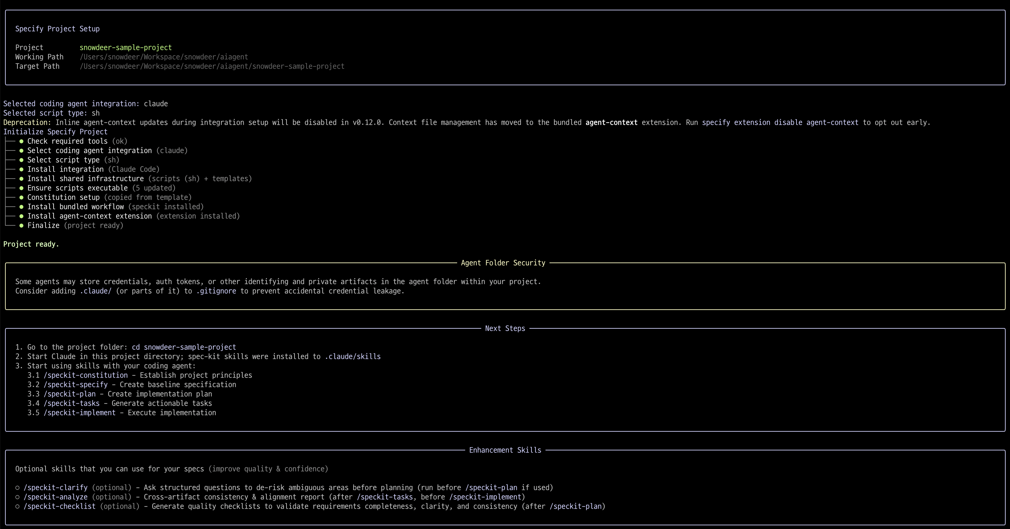Click 'Some agents may store credentials' sentence
This screenshot has width=1010, height=529.
tap(278, 282)
